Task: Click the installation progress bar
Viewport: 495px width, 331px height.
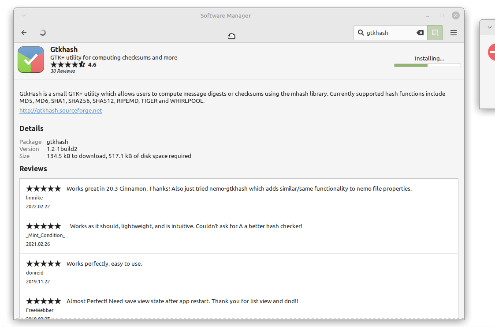Action: pos(428,65)
